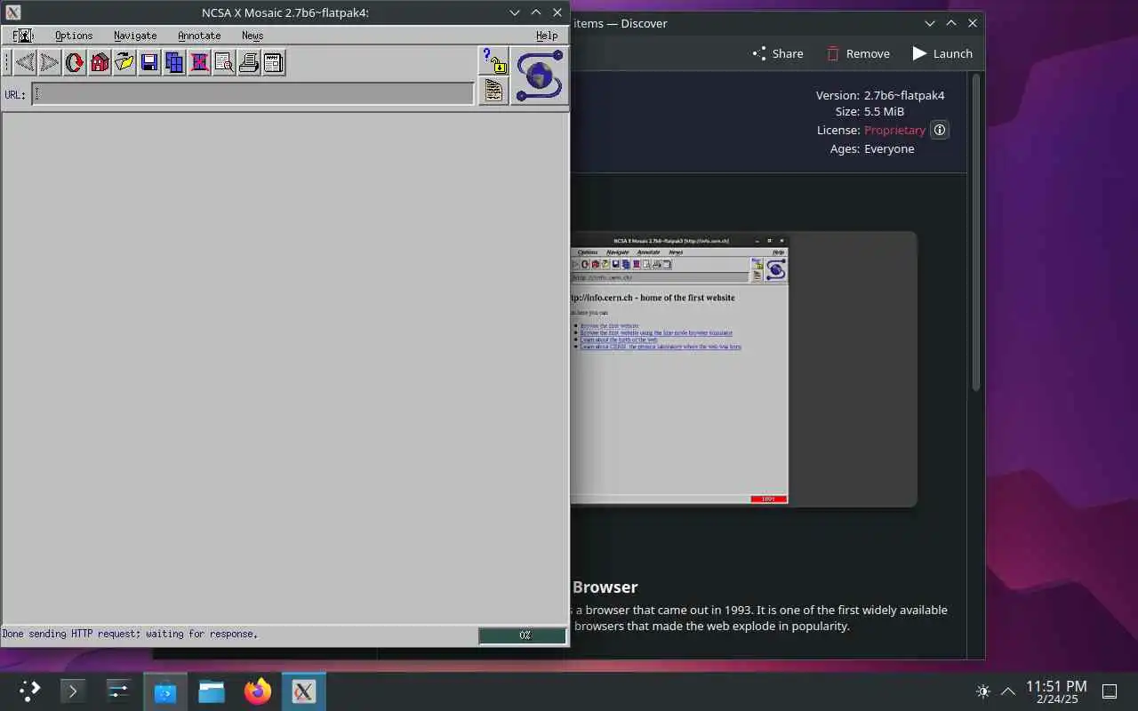Click the Size 5.5 MiB text in Discover
The width and height of the screenshot is (1138, 711).
[870, 112]
